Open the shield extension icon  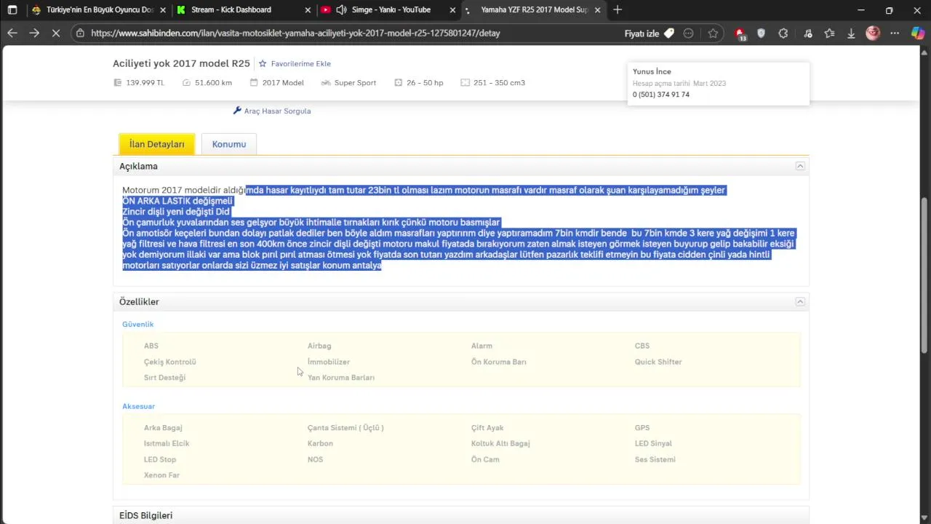click(x=762, y=33)
